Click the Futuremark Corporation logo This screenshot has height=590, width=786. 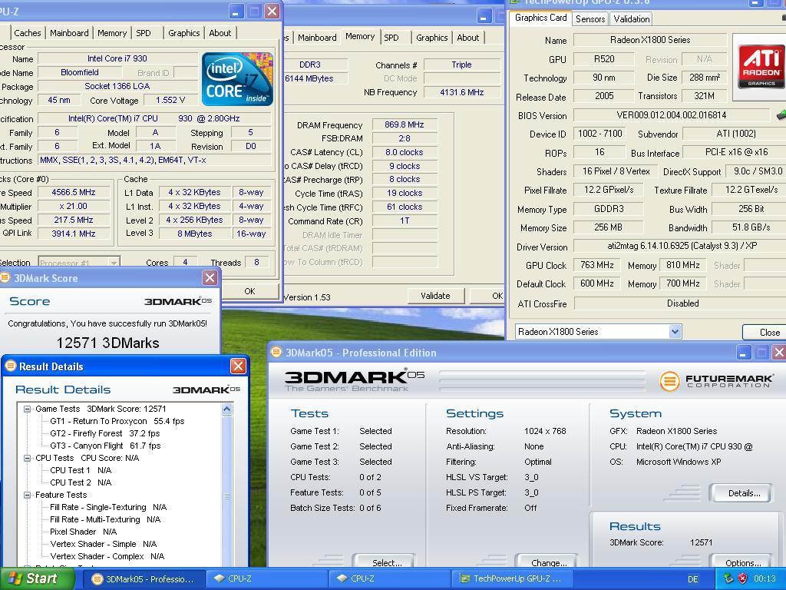[x=717, y=381]
